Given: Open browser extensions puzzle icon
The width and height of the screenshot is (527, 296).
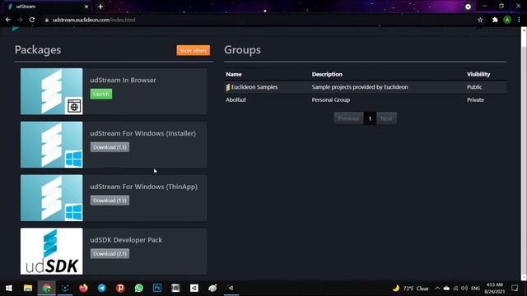Looking at the screenshot, I should [x=495, y=20].
